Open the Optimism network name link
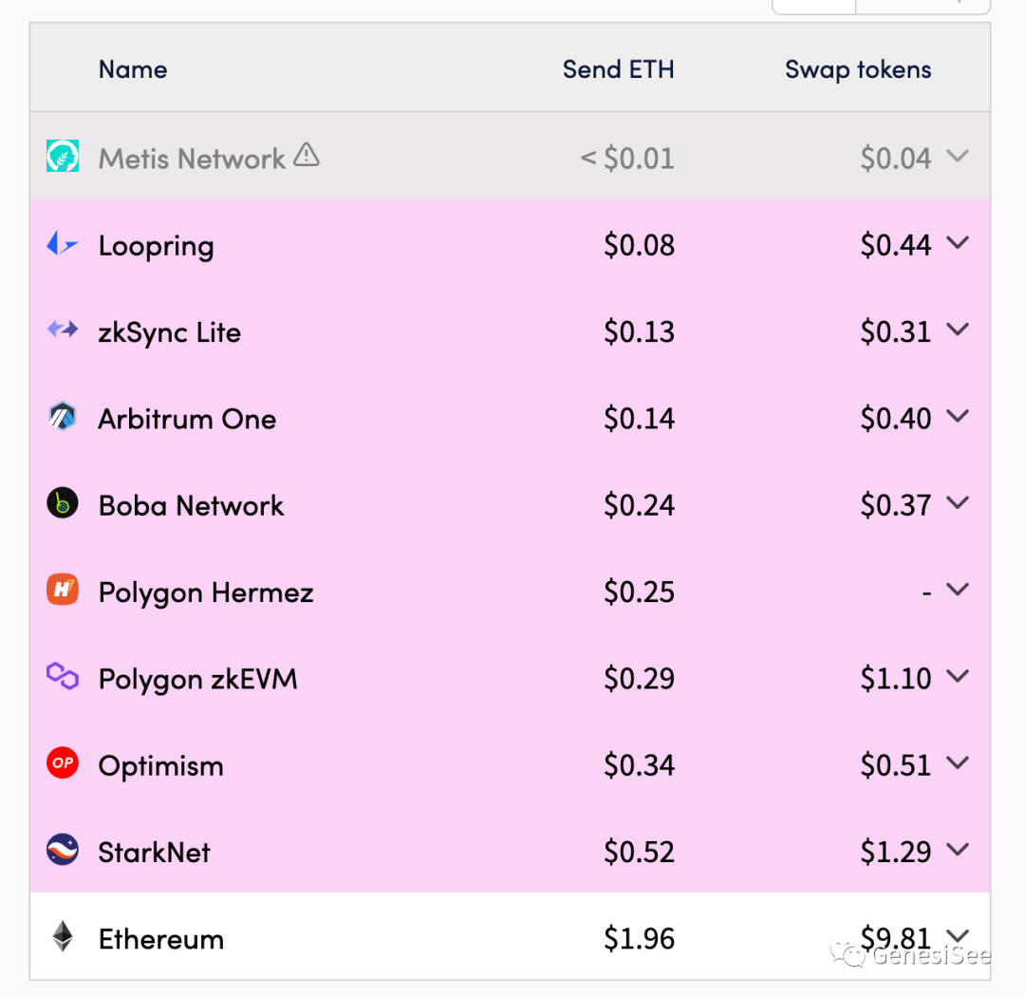The width and height of the screenshot is (1025, 997). (161, 766)
